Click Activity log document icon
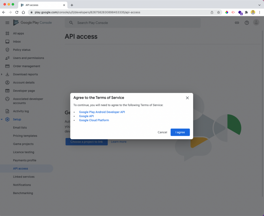 coord(7,111)
